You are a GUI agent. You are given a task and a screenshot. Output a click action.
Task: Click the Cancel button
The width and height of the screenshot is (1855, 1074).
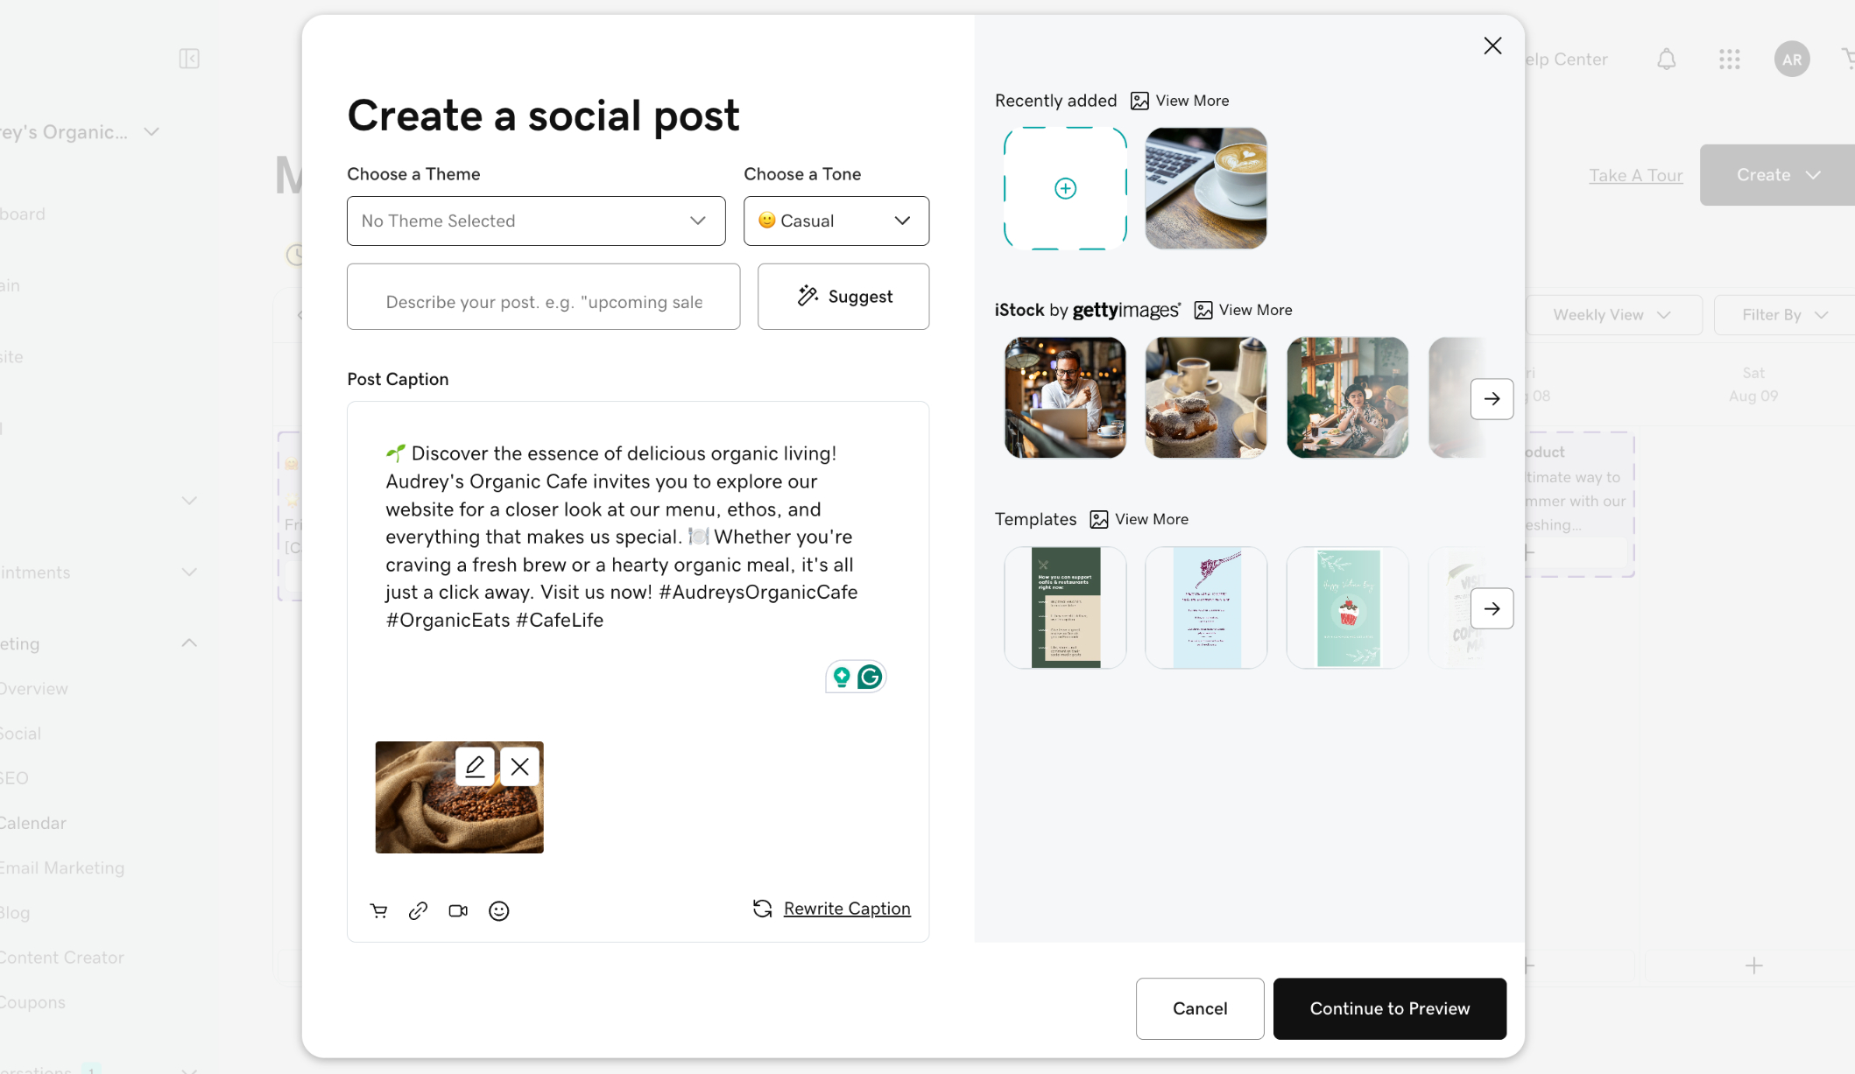(1200, 1008)
